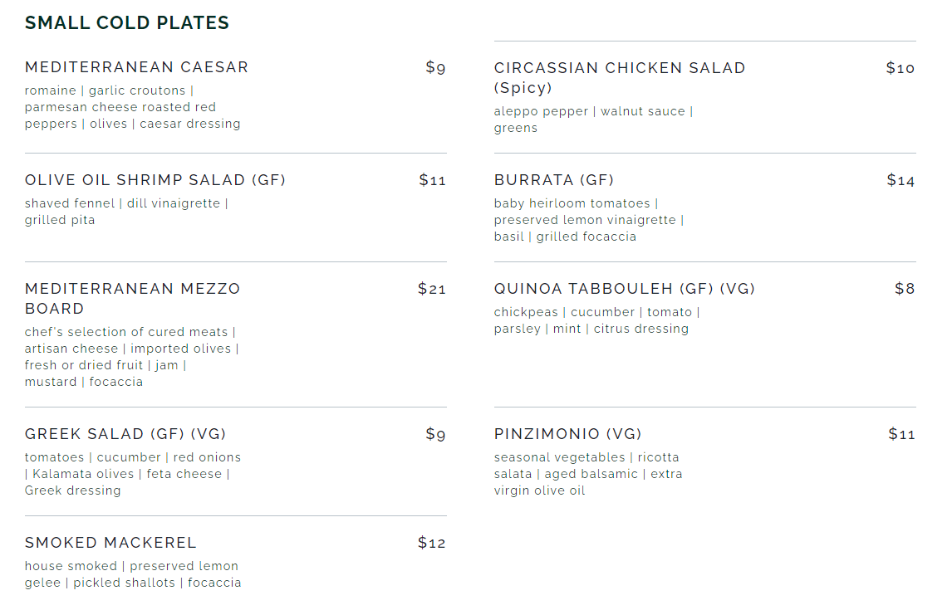Select the Pinzimonio ingredients description
Screen dimensions: 952x610
pos(587,474)
